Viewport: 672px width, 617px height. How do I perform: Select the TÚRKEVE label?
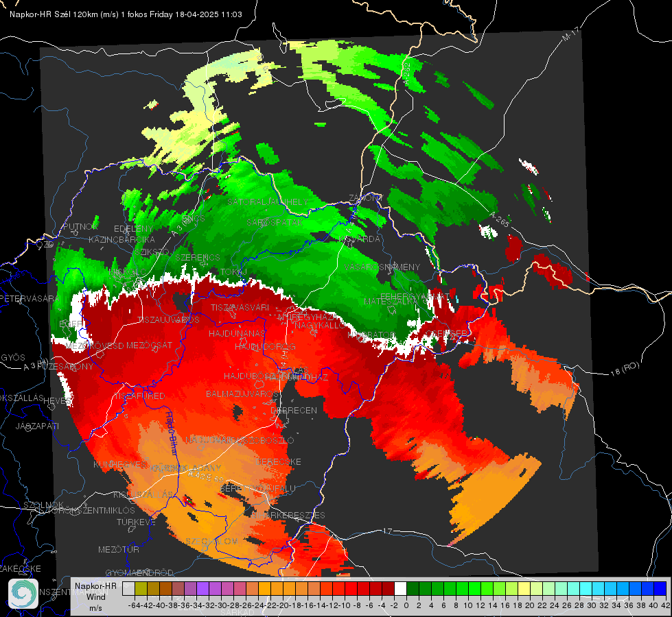click(x=137, y=522)
